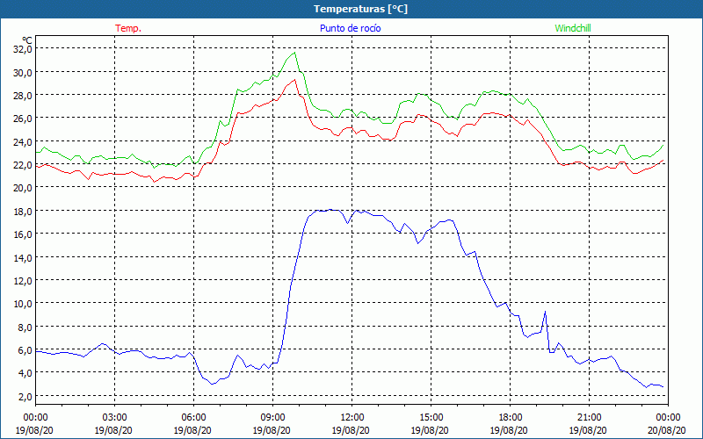Viewport: 703px width, 439px height.
Task: Click the 22,0 y-axis value
Action: (23, 165)
